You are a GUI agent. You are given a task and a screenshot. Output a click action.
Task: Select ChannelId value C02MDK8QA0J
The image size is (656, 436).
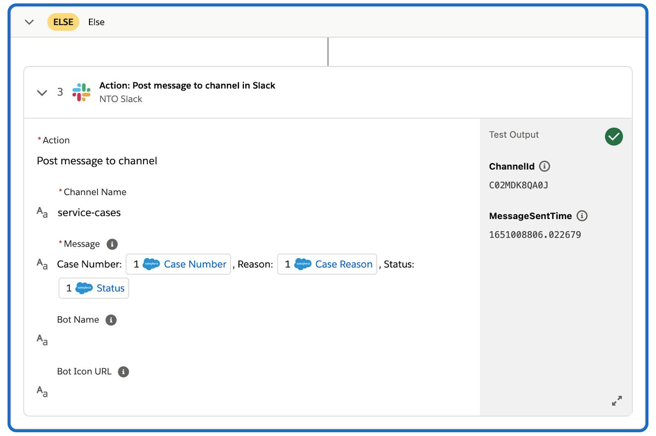519,185
